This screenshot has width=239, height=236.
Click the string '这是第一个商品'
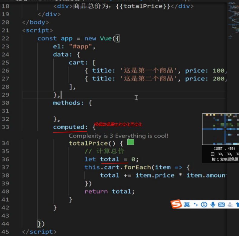pyautogui.click(x=148, y=70)
